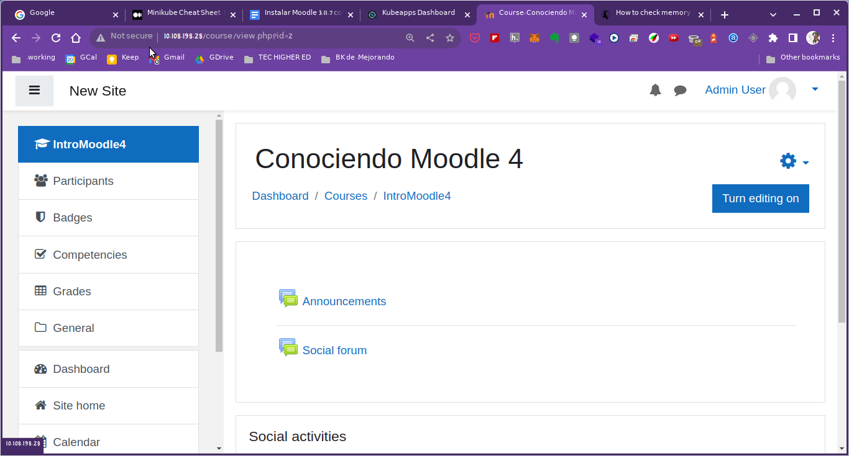Go back in browser history
The height and width of the screenshot is (456, 849).
[16, 38]
